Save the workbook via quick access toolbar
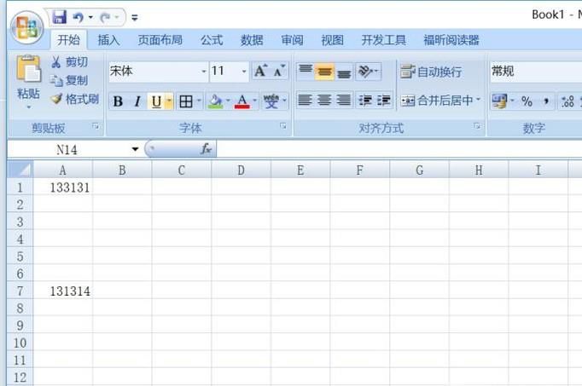 59,17
